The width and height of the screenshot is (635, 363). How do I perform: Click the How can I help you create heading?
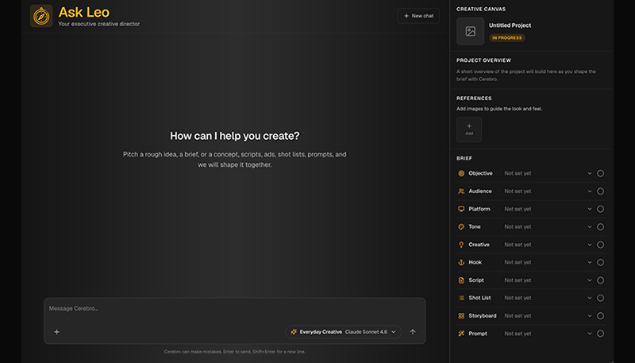pos(235,136)
